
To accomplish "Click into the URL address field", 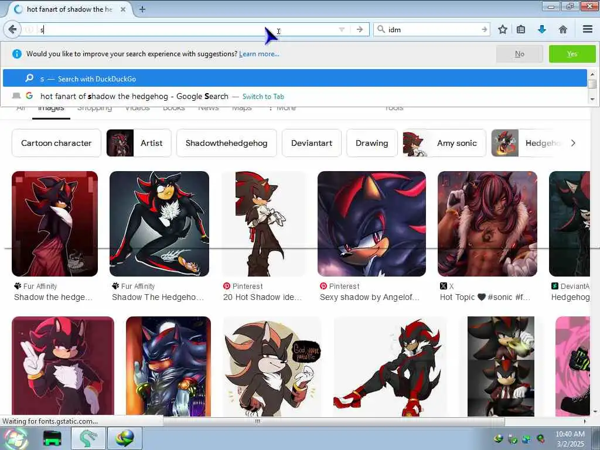I will (x=187, y=29).
